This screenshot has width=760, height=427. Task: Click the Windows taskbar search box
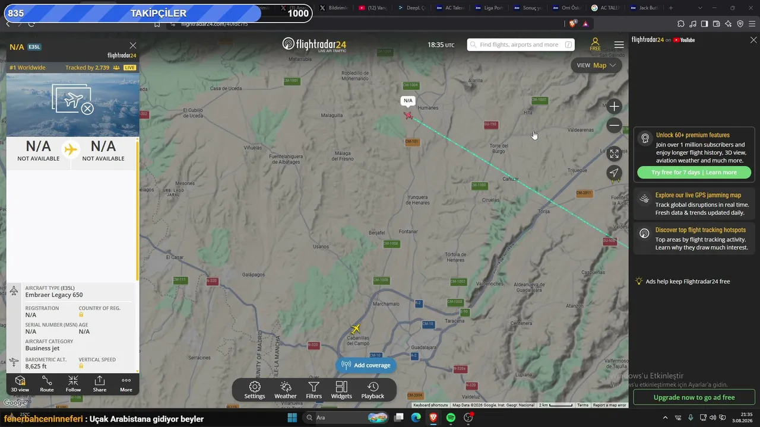347,418
